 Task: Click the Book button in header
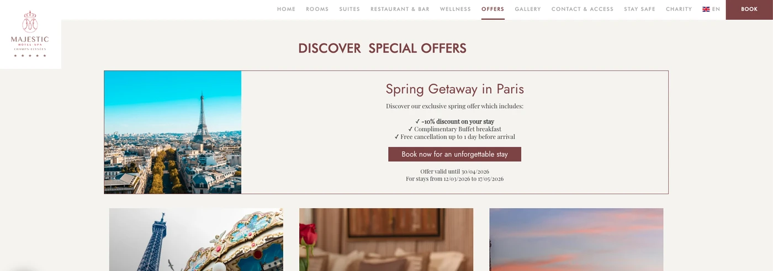coord(749,9)
